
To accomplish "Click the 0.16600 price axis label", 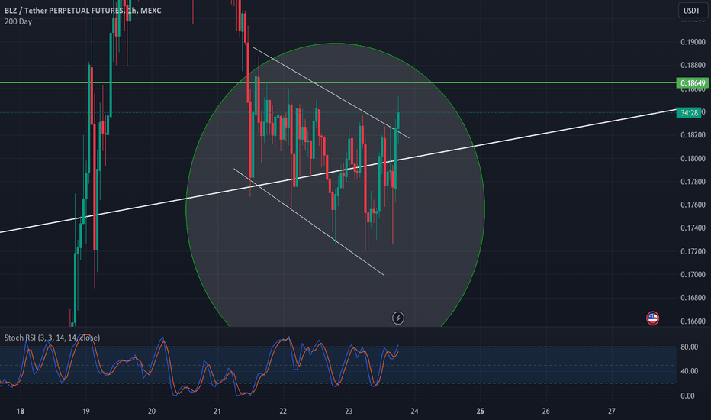I will pos(693,321).
